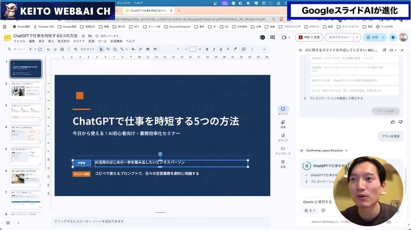
Task: Collapse the toolbar with the up chevron
Action: pos(264,49)
